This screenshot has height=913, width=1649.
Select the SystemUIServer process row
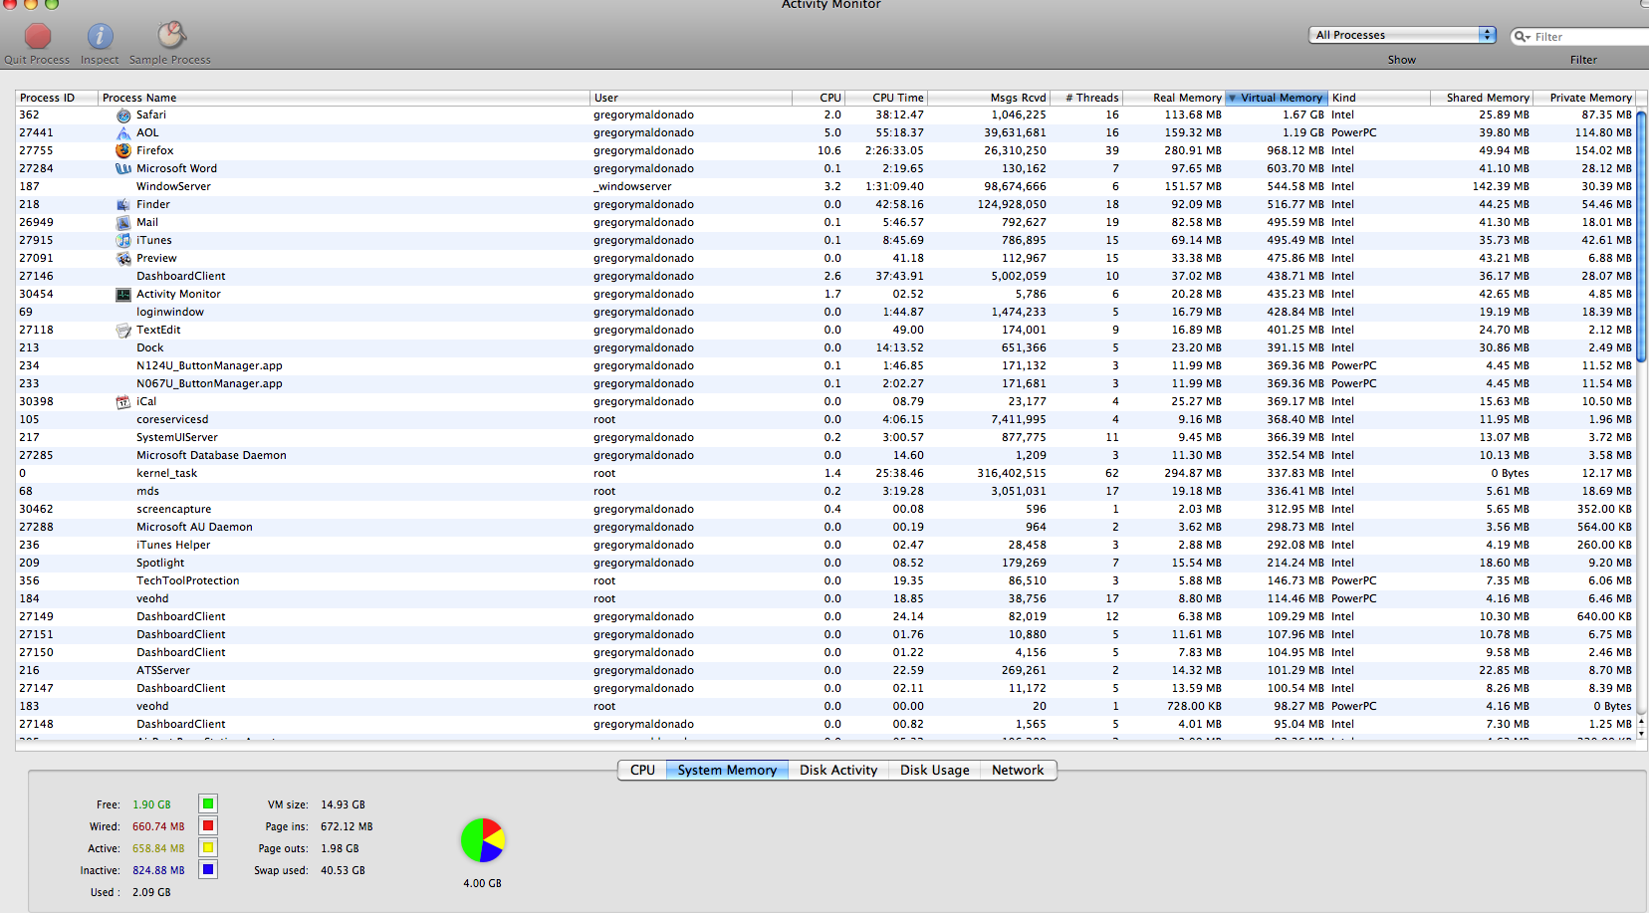pyautogui.click(x=825, y=438)
